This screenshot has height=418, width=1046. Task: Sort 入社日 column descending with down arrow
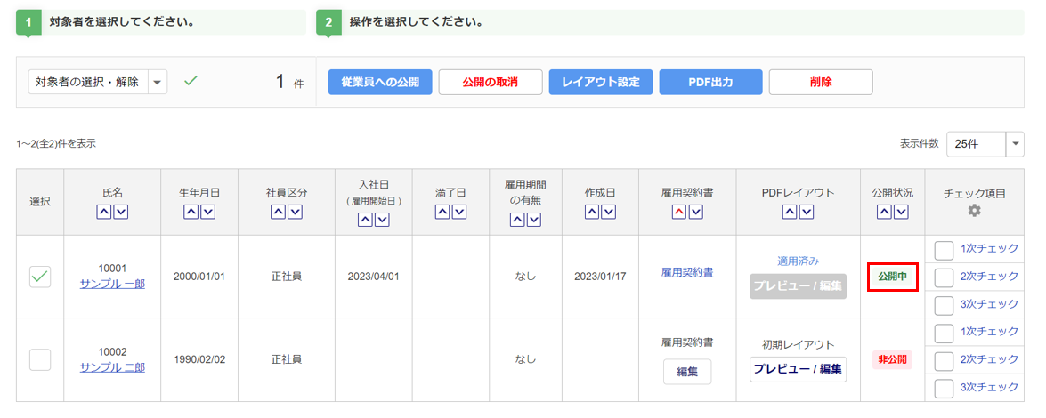(383, 220)
